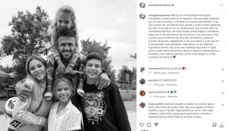The width and height of the screenshot is (226, 131).
Task: Click the download arrow icon
Action: pyautogui.click(x=222, y=125)
